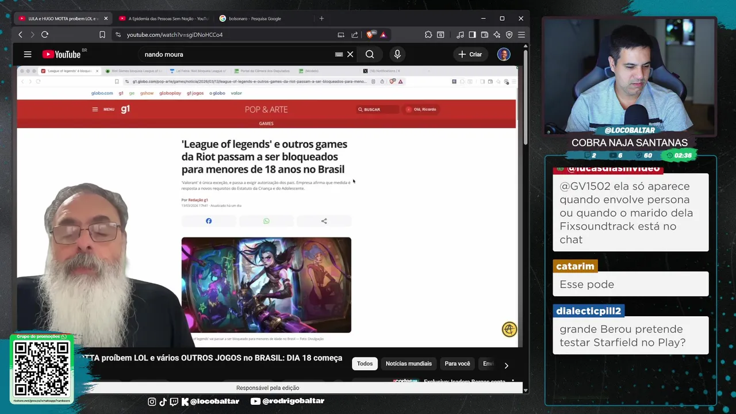The height and width of the screenshot is (414, 736).
Task: Select the 'Notícias mundiais' filter chip
Action: pos(409,363)
